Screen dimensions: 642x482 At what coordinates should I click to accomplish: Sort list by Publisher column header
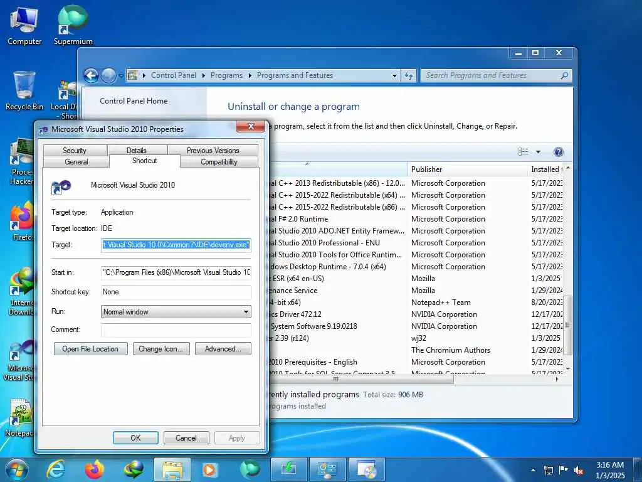coord(468,169)
